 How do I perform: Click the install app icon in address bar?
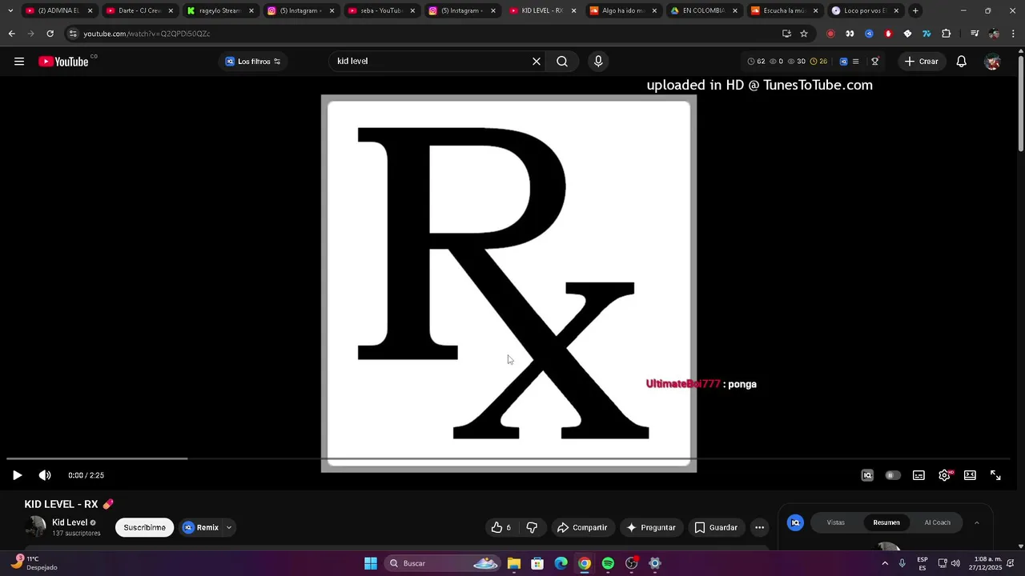coord(786,34)
